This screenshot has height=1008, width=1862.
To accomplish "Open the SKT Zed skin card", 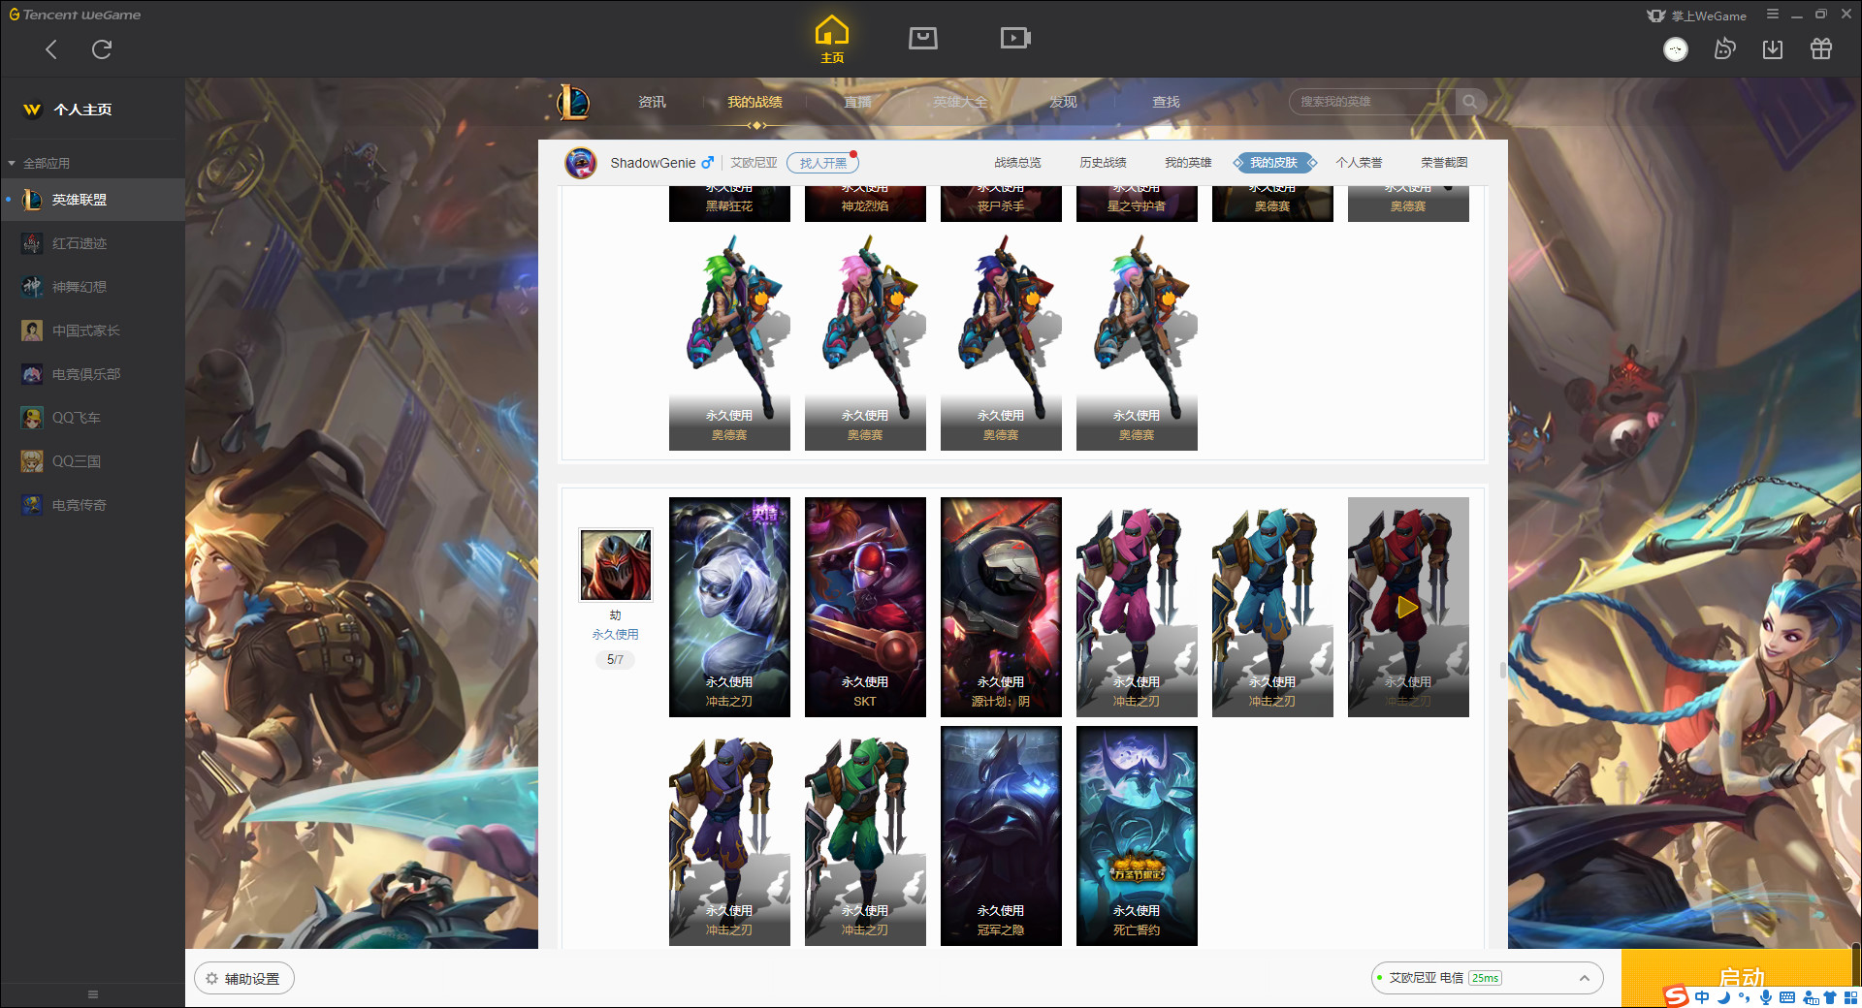I will (x=865, y=607).
